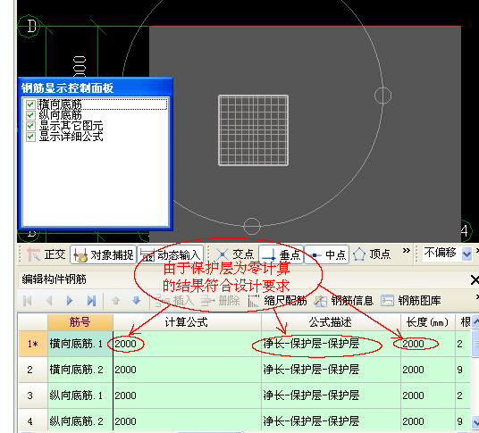This screenshot has height=433, width=479.
Task: Open 钢筋图库 rebar library
Action: pos(411,301)
